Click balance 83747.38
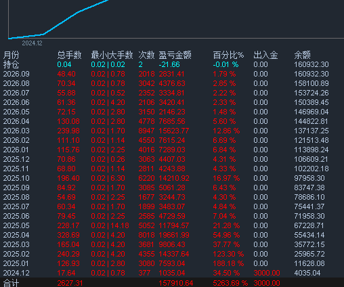Image resolution: width=344 pixels, height=287 pixels. click(x=309, y=188)
